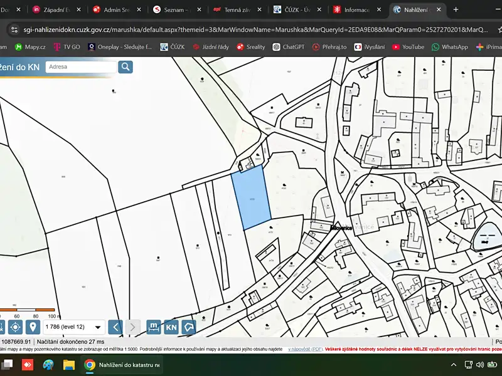Viewport: 502px width, 376px height.
Task: Switch to the ČÚZK - Úv browser tab
Action: tap(297, 9)
